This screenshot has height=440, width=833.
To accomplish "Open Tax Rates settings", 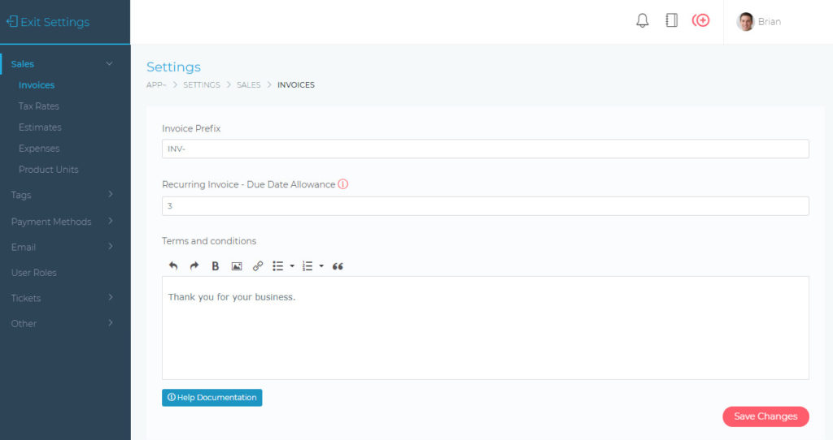I will (39, 106).
